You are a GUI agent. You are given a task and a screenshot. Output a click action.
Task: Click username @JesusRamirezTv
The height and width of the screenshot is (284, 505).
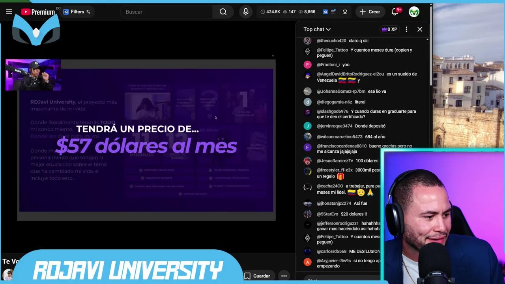coord(335,161)
